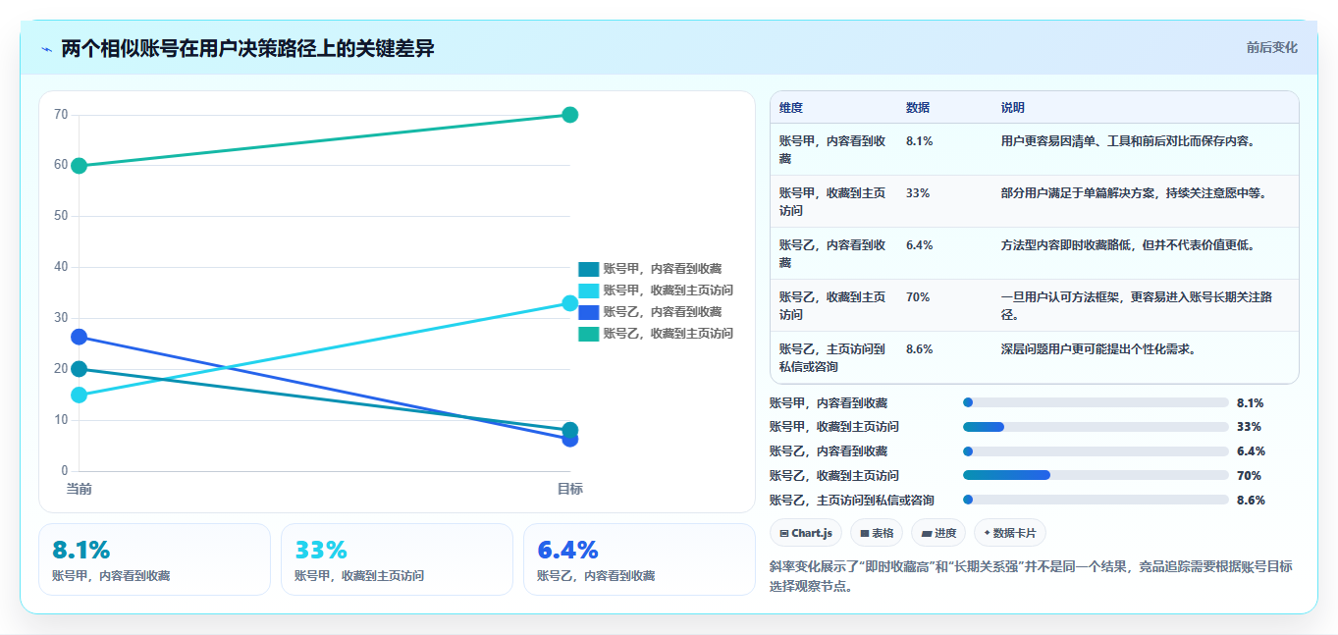The width and height of the screenshot is (1338, 635).
Task: Click y-axis tick label 70
Action: [61, 115]
